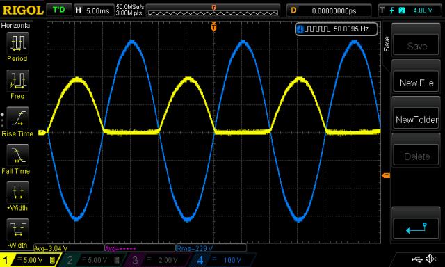This screenshot has width=445, height=267.
Task: Click the USB connection status icon
Action: click(x=416, y=259)
